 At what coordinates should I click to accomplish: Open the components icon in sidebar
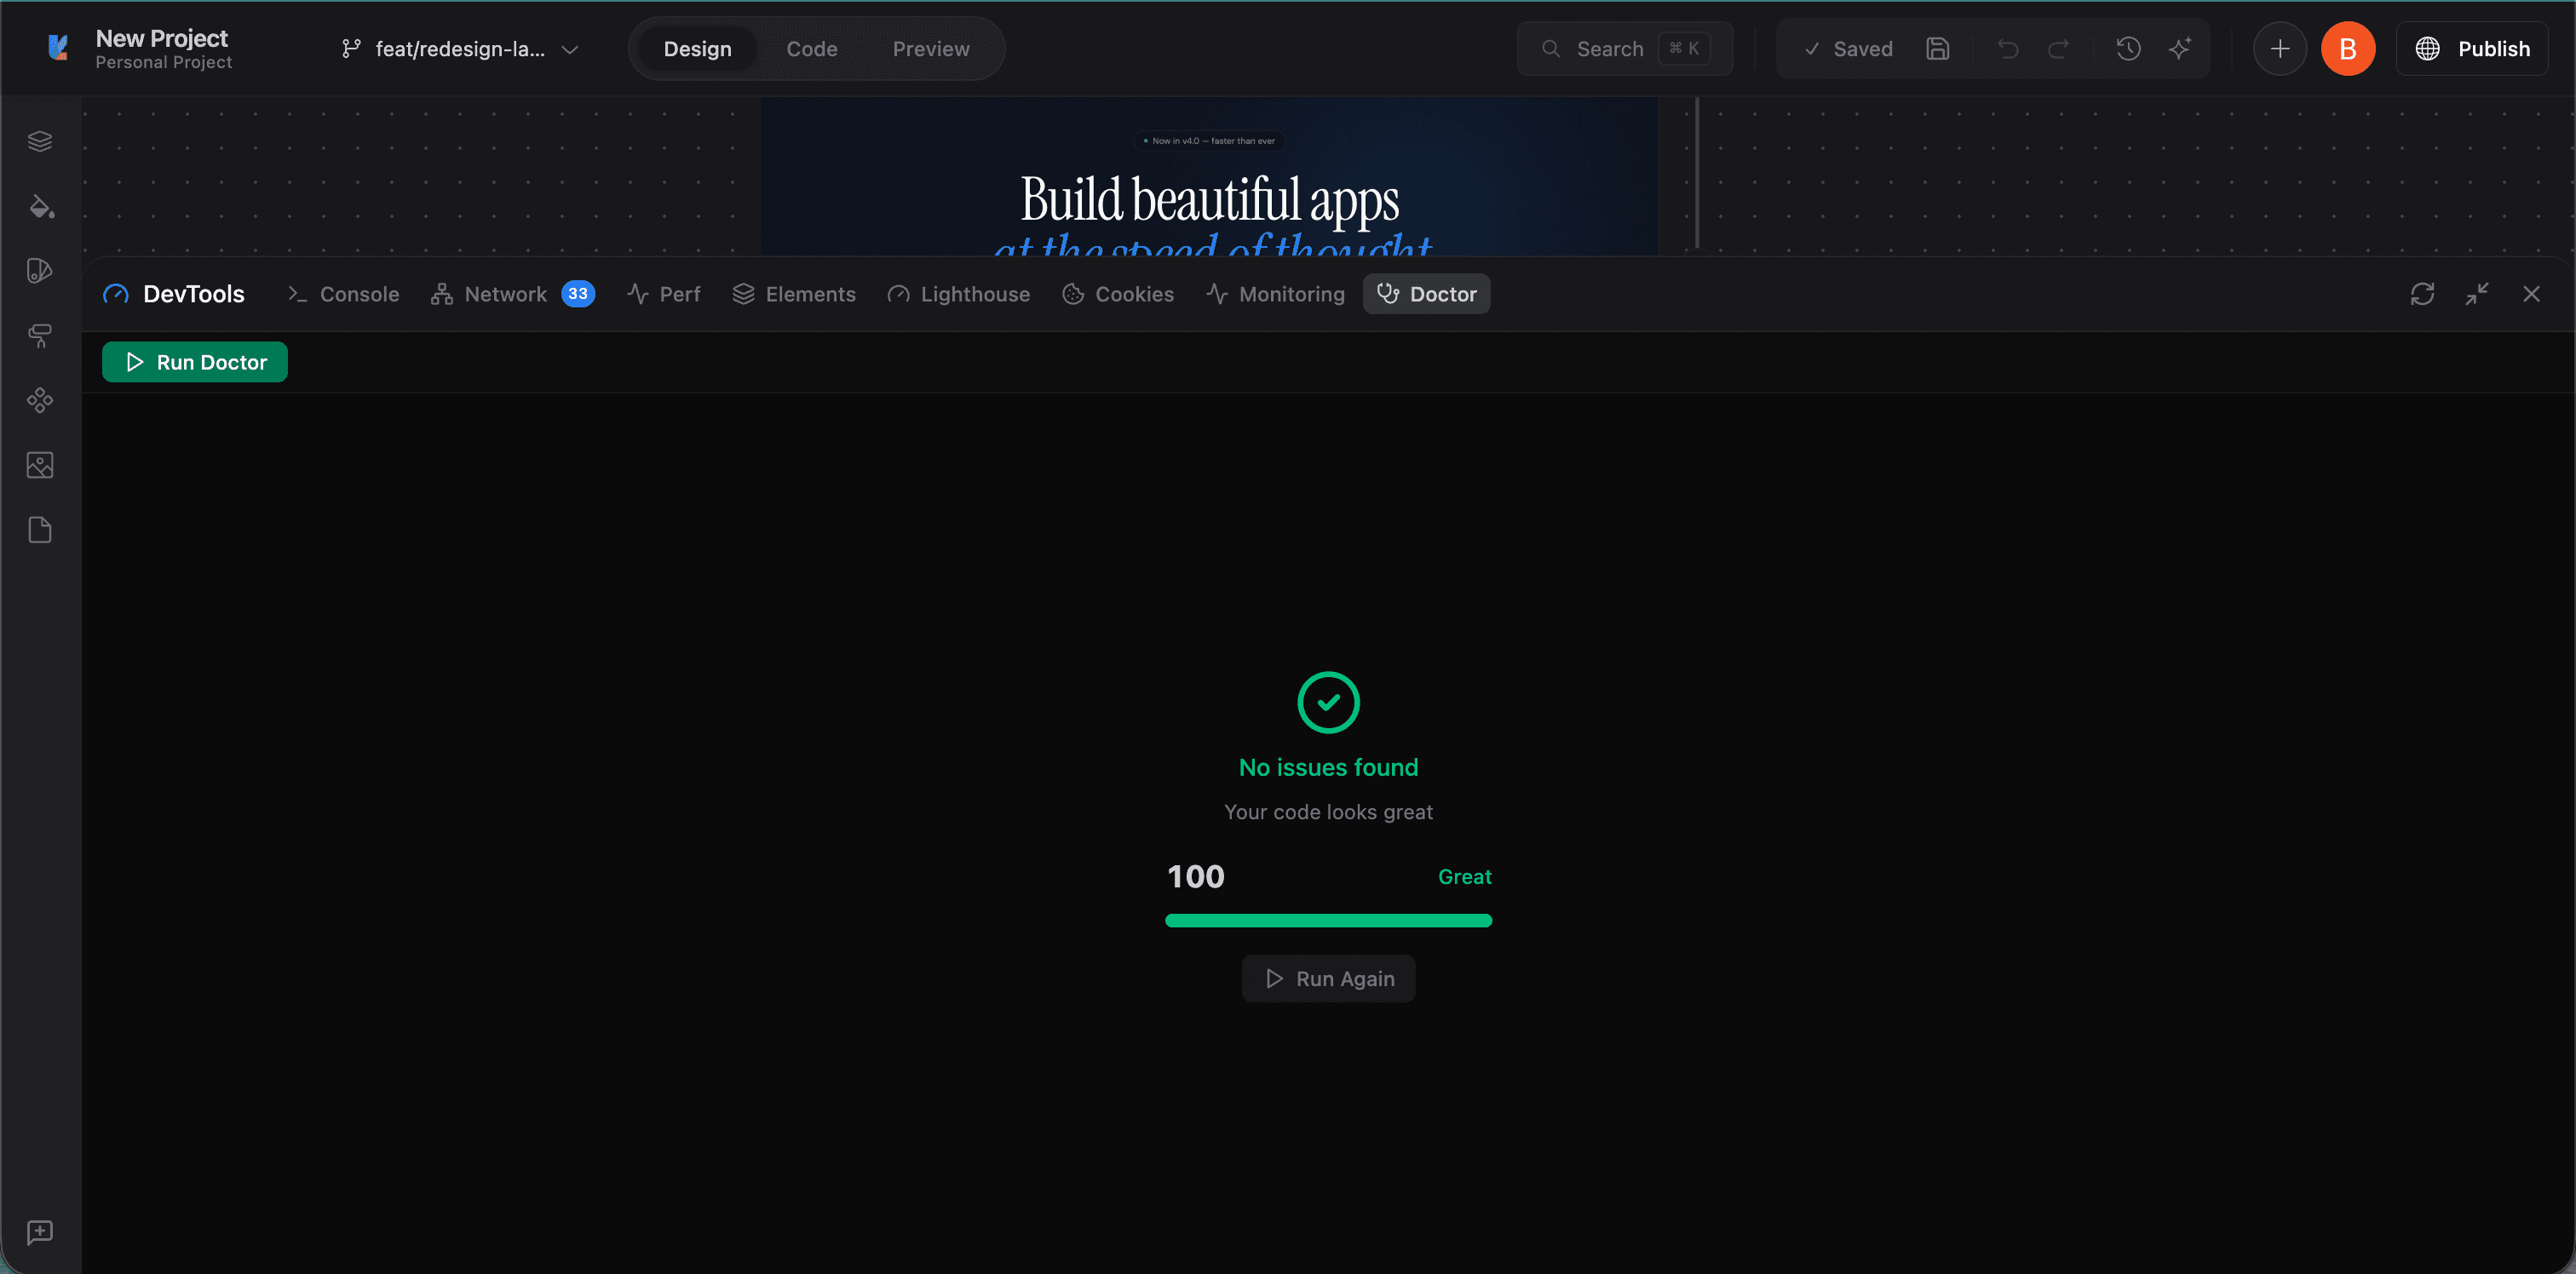[40, 400]
